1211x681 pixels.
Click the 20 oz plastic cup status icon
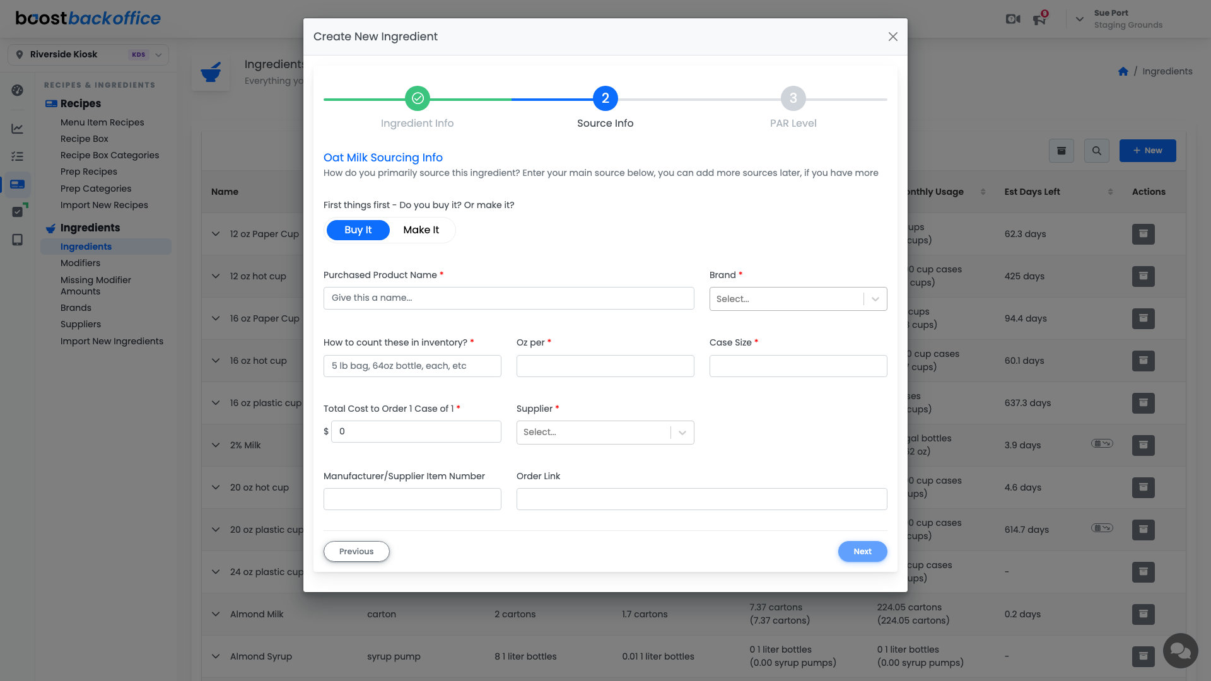pyautogui.click(x=1102, y=528)
